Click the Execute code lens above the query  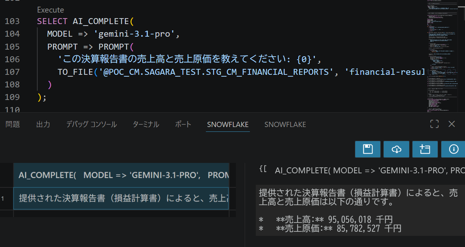point(51,10)
